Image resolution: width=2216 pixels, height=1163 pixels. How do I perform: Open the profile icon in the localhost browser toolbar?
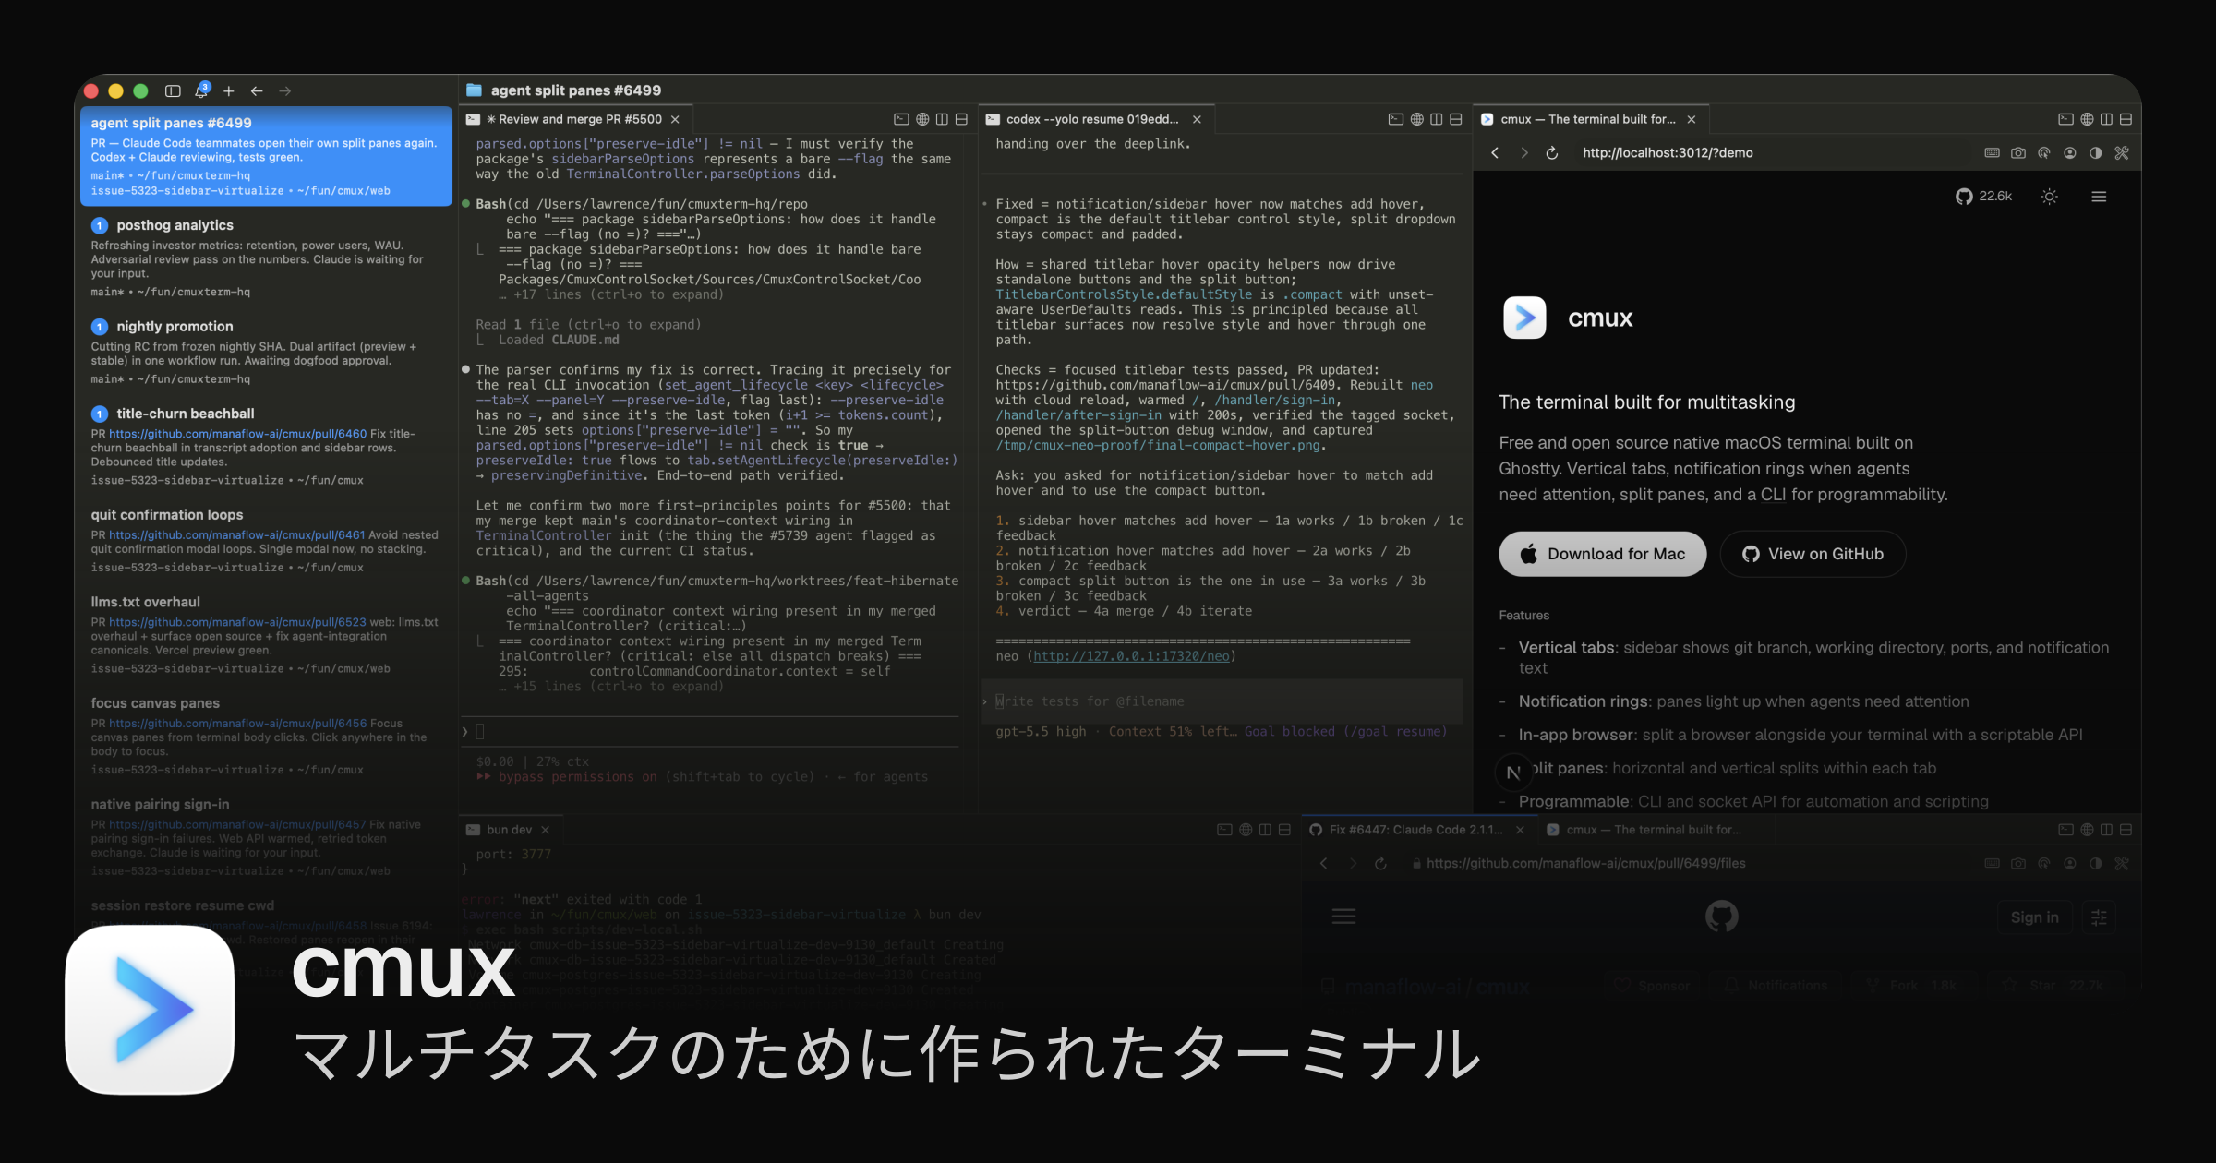[2070, 153]
